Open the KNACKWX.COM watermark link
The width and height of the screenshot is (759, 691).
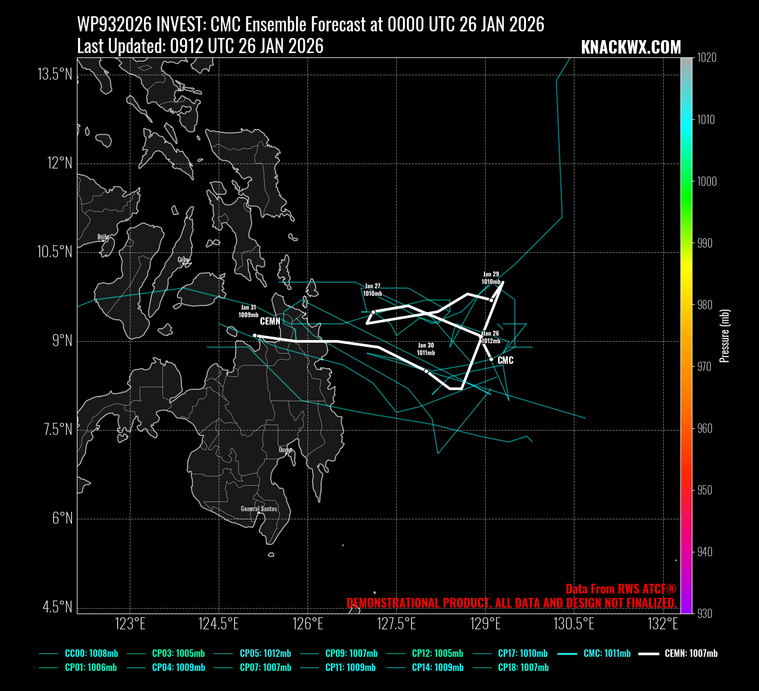coord(631,48)
